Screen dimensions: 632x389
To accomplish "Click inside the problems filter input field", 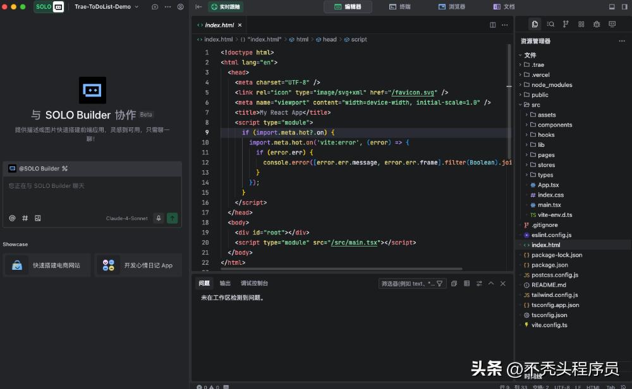I will tap(411, 283).
